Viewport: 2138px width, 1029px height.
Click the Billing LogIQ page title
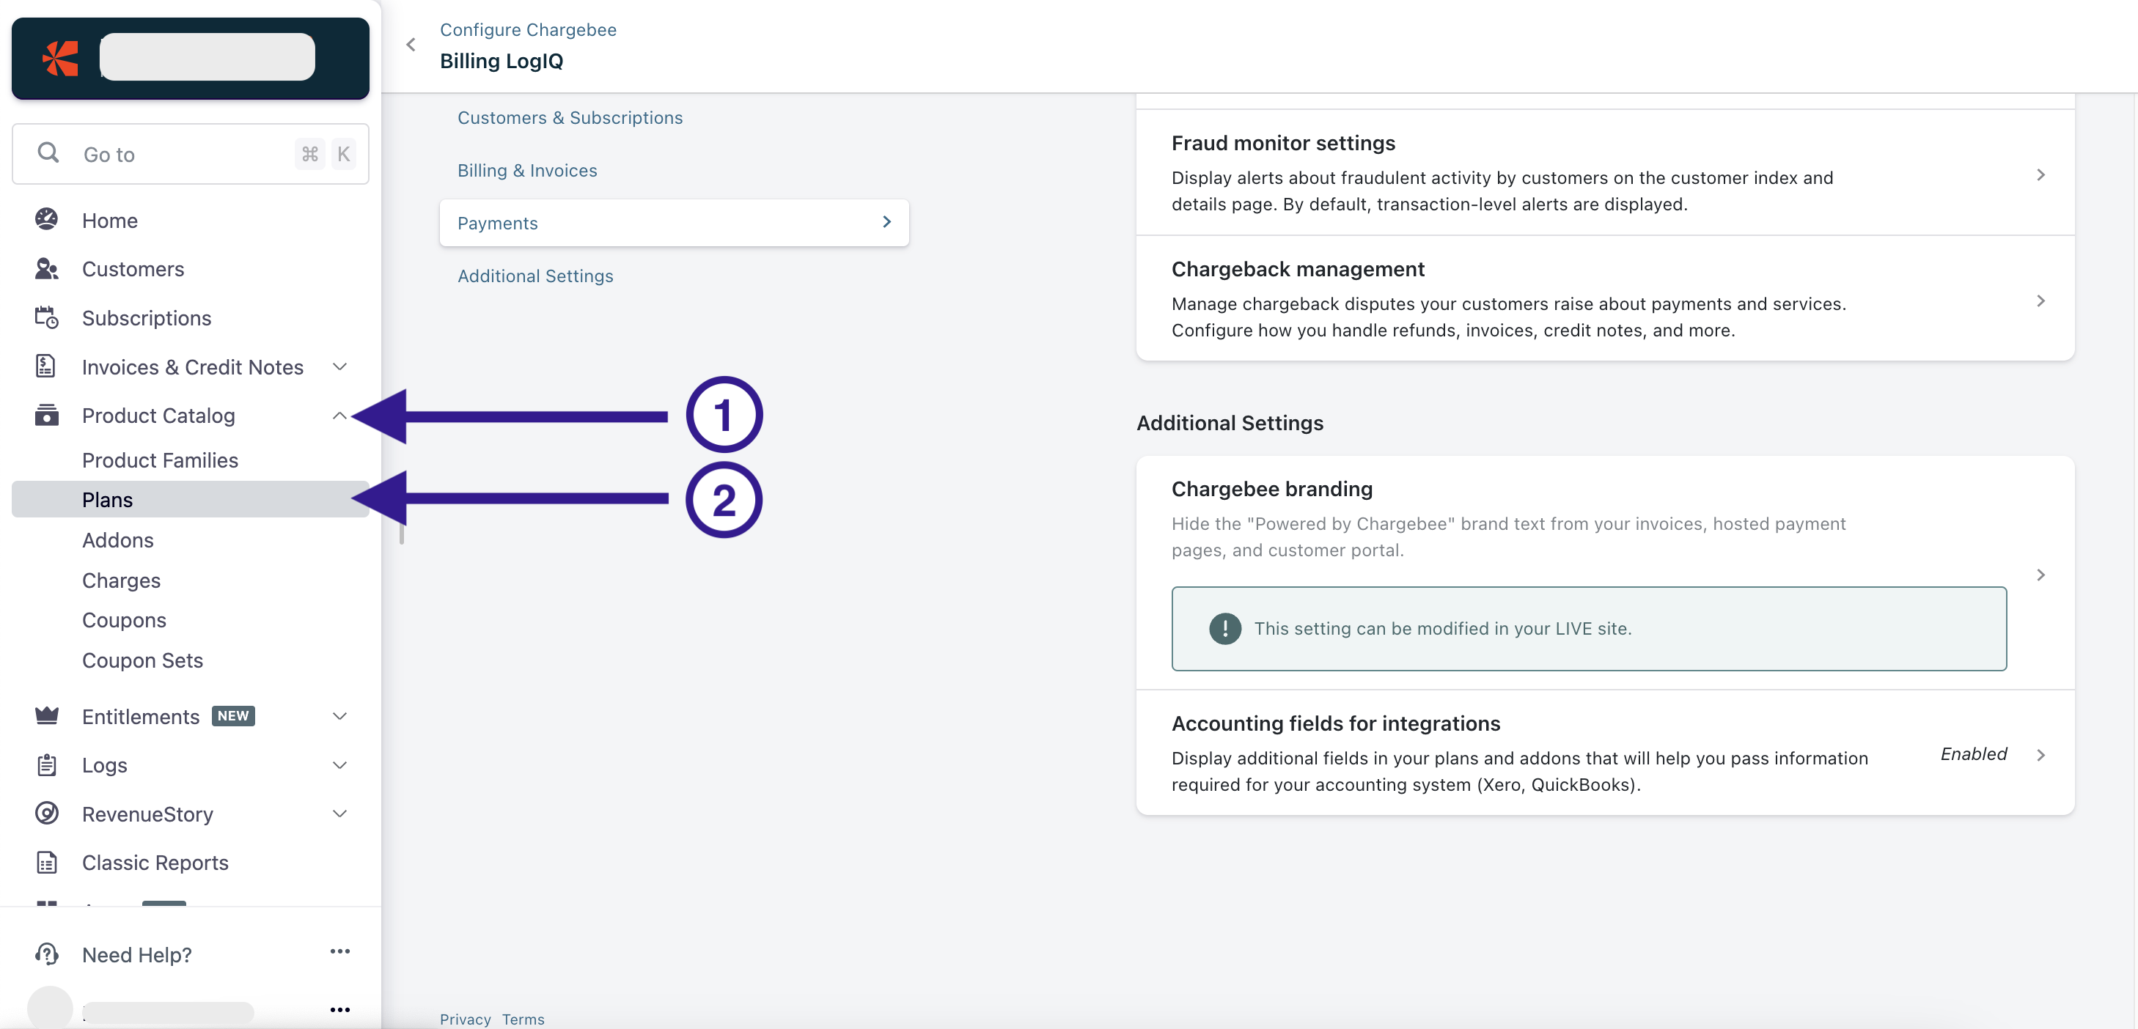click(x=502, y=61)
